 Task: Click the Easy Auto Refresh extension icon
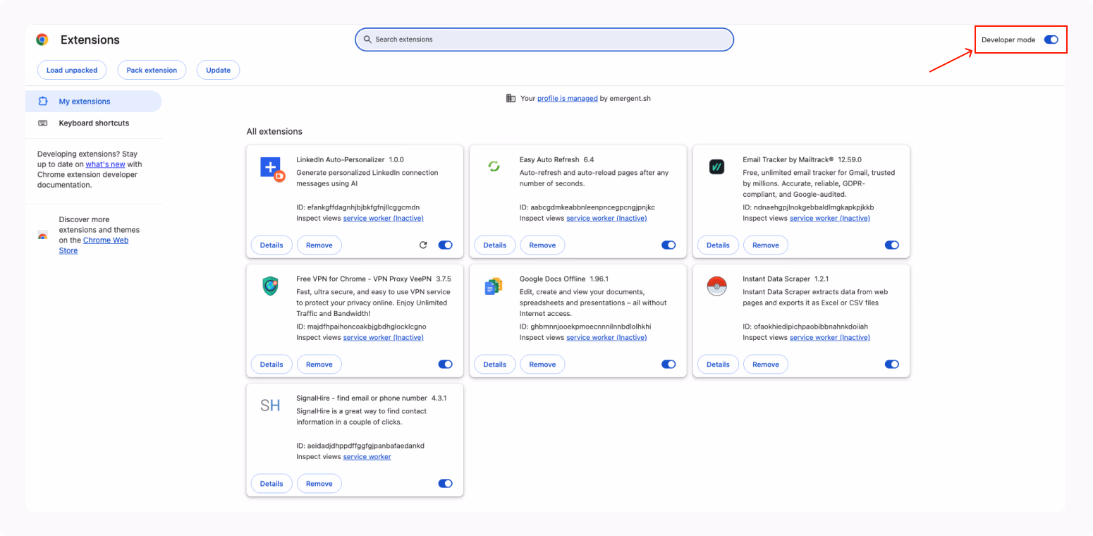point(494,166)
